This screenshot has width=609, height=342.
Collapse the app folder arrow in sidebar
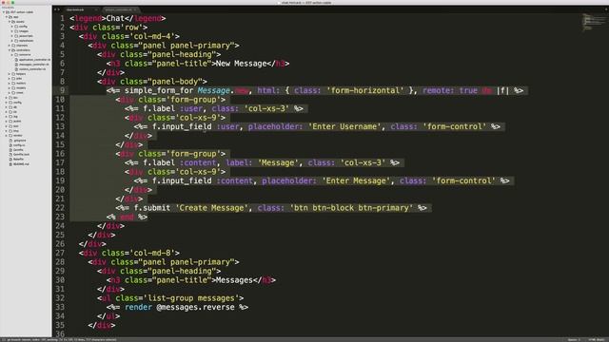point(7,17)
